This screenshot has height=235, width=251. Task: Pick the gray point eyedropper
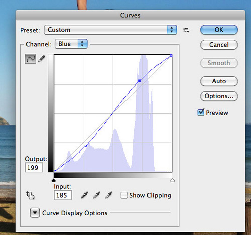pos(97,195)
